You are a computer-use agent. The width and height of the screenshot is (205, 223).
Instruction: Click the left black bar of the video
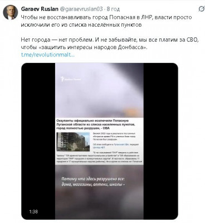click(38, 141)
